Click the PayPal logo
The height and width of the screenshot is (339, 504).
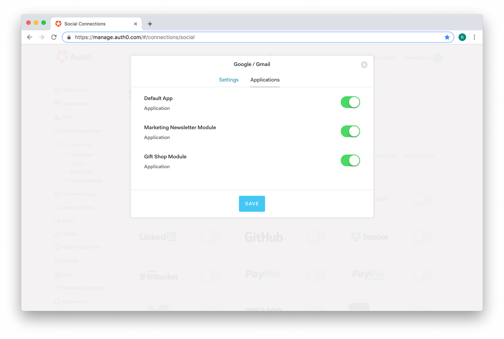(264, 275)
